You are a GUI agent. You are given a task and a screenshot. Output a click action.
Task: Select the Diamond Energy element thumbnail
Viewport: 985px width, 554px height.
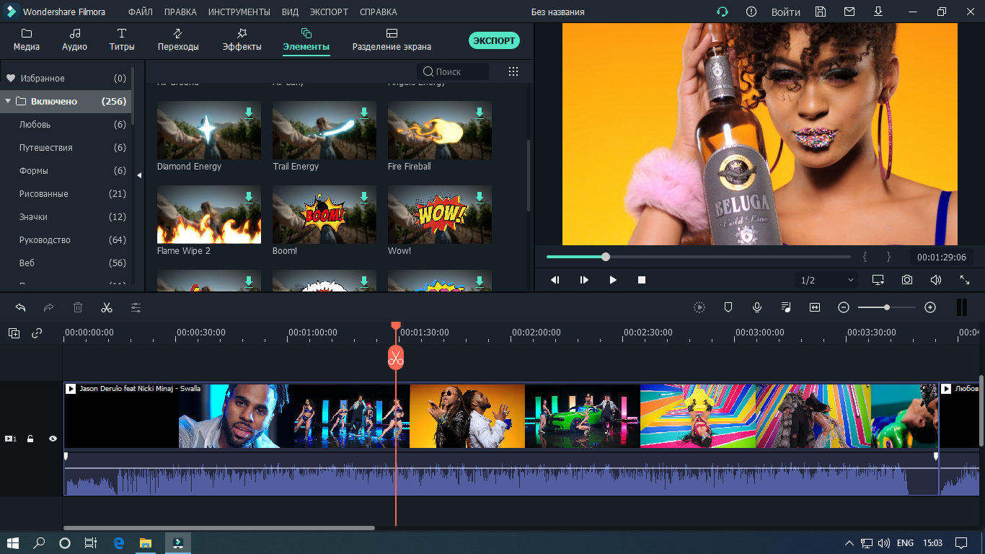click(x=209, y=130)
